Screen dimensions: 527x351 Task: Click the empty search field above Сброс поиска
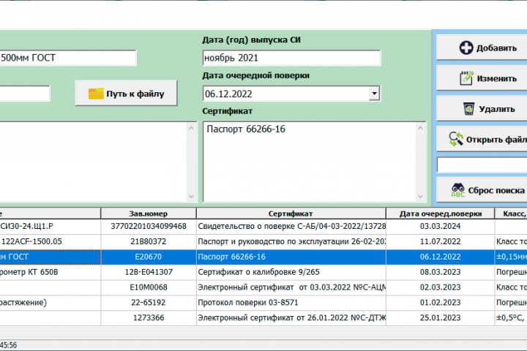coord(482,165)
